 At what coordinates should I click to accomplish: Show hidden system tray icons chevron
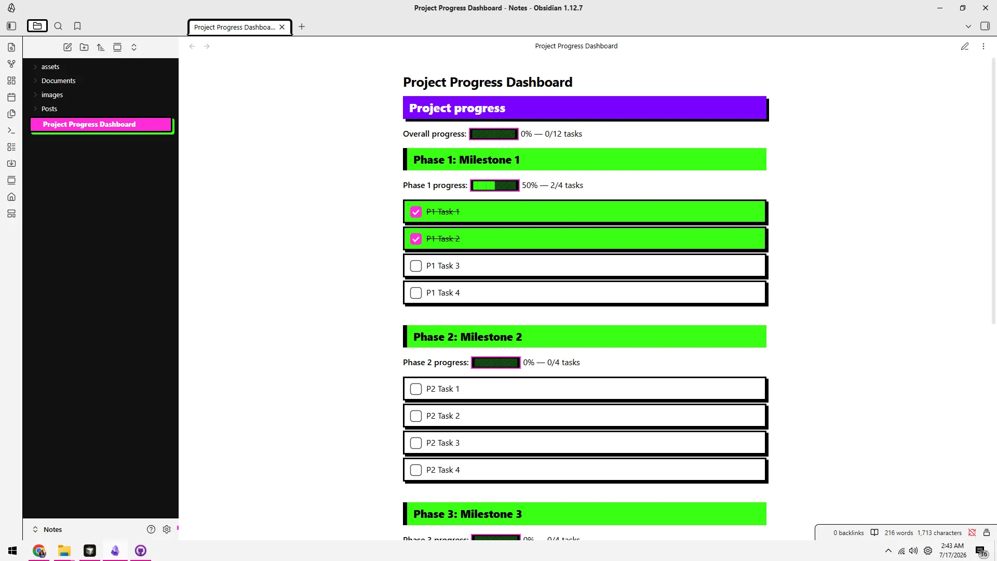888,551
